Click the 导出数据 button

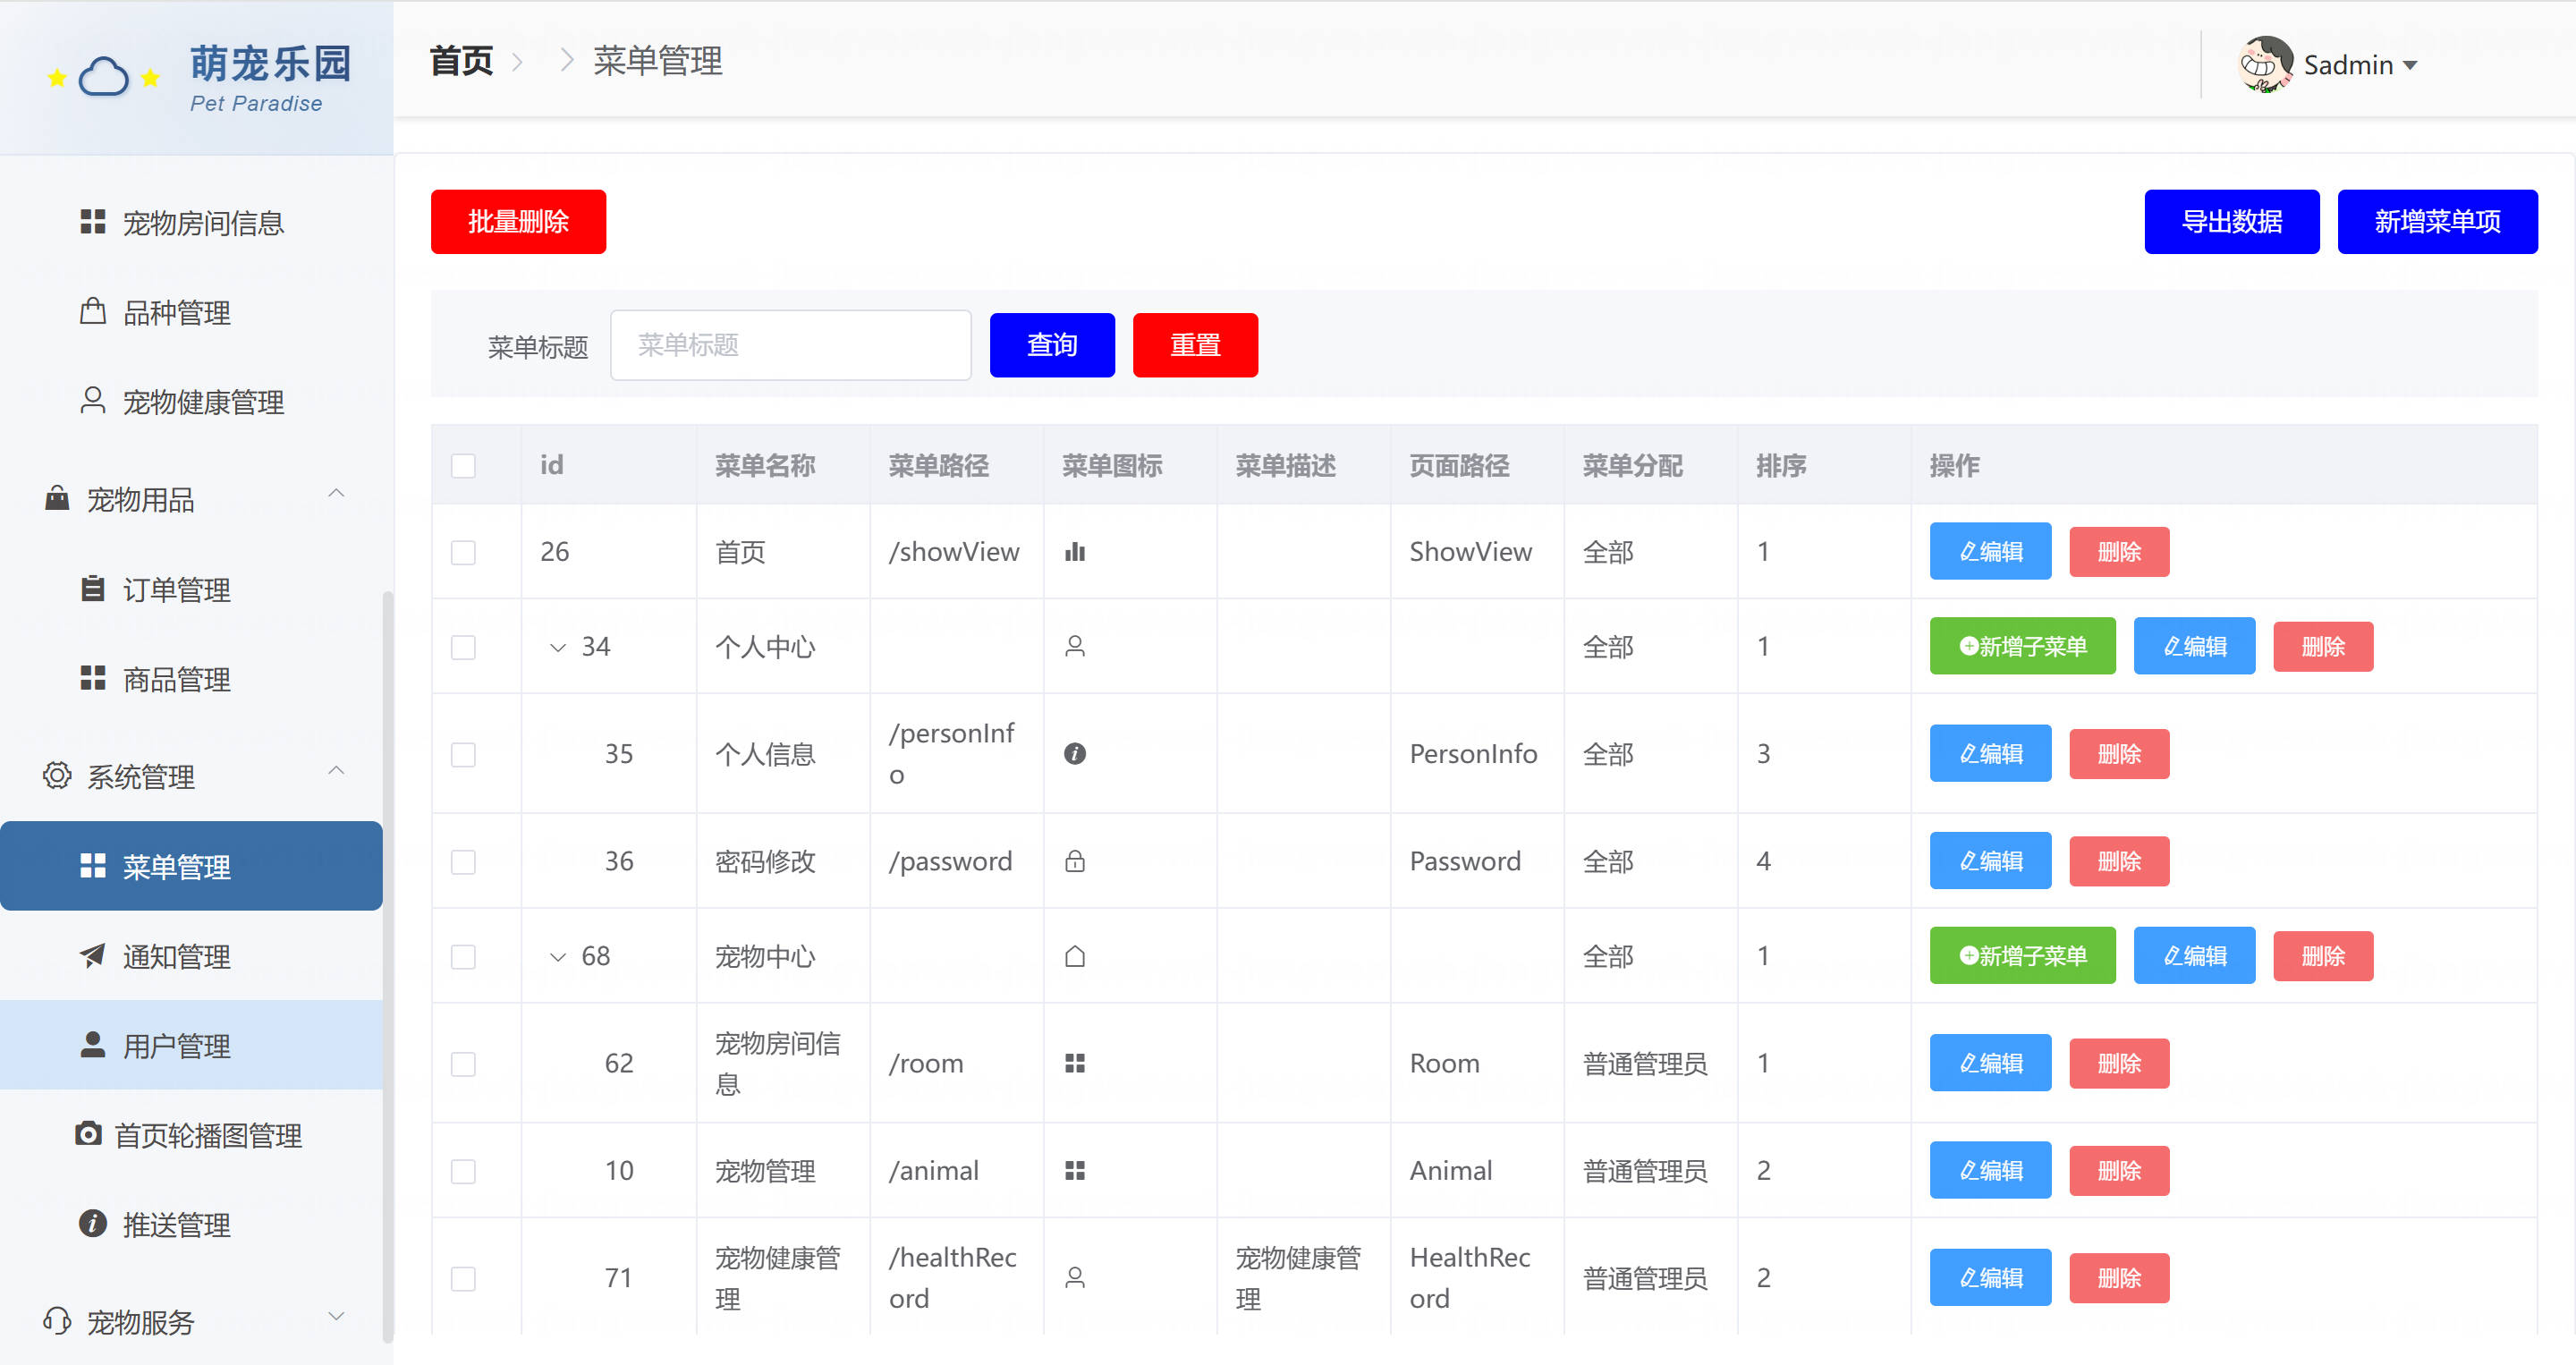2231,221
